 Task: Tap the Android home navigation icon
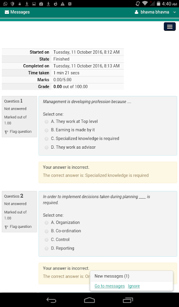tap(89, 300)
